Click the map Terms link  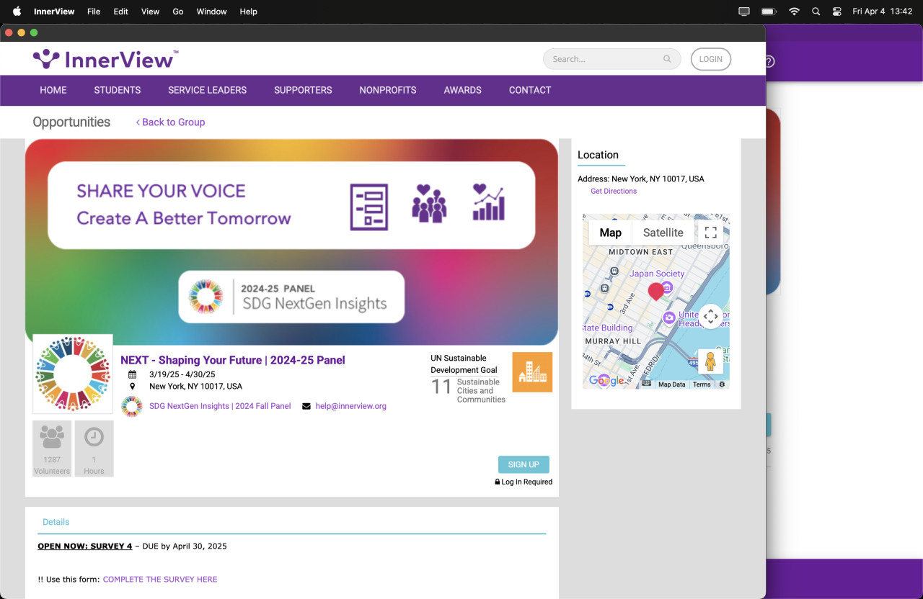(702, 384)
